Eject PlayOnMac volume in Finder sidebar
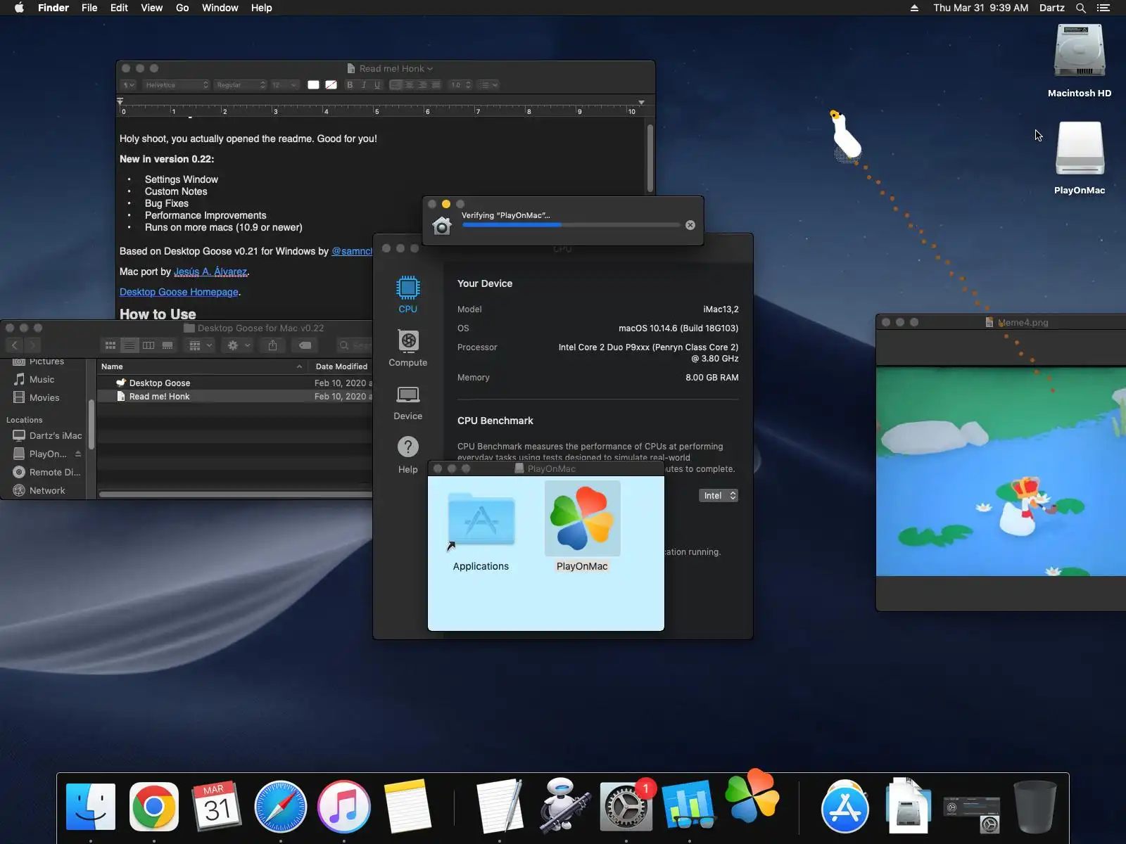Viewport: 1126px width, 844px height. (x=78, y=454)
